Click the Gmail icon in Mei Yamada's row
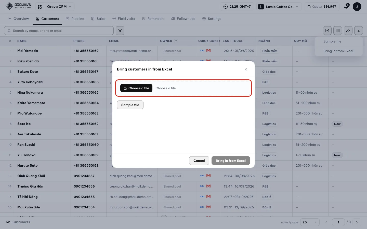367x229 pixels. coord(208,50)
